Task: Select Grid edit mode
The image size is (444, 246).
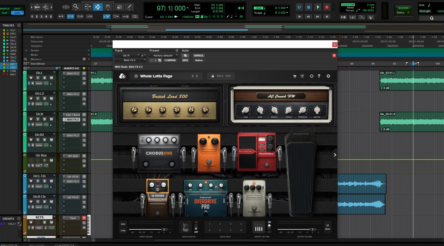Action: (17, 13)
